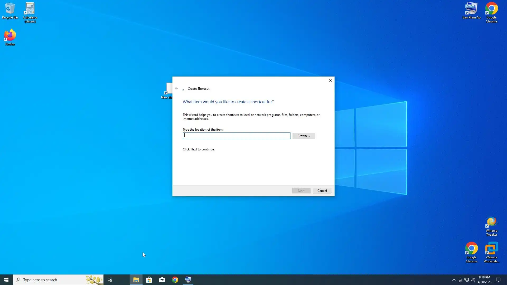
Task: Open VMware Workstation desktop shortcut
Action: (x=491, y=252)
